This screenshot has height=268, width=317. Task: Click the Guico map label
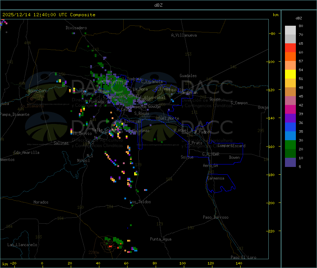coord(215,99)
